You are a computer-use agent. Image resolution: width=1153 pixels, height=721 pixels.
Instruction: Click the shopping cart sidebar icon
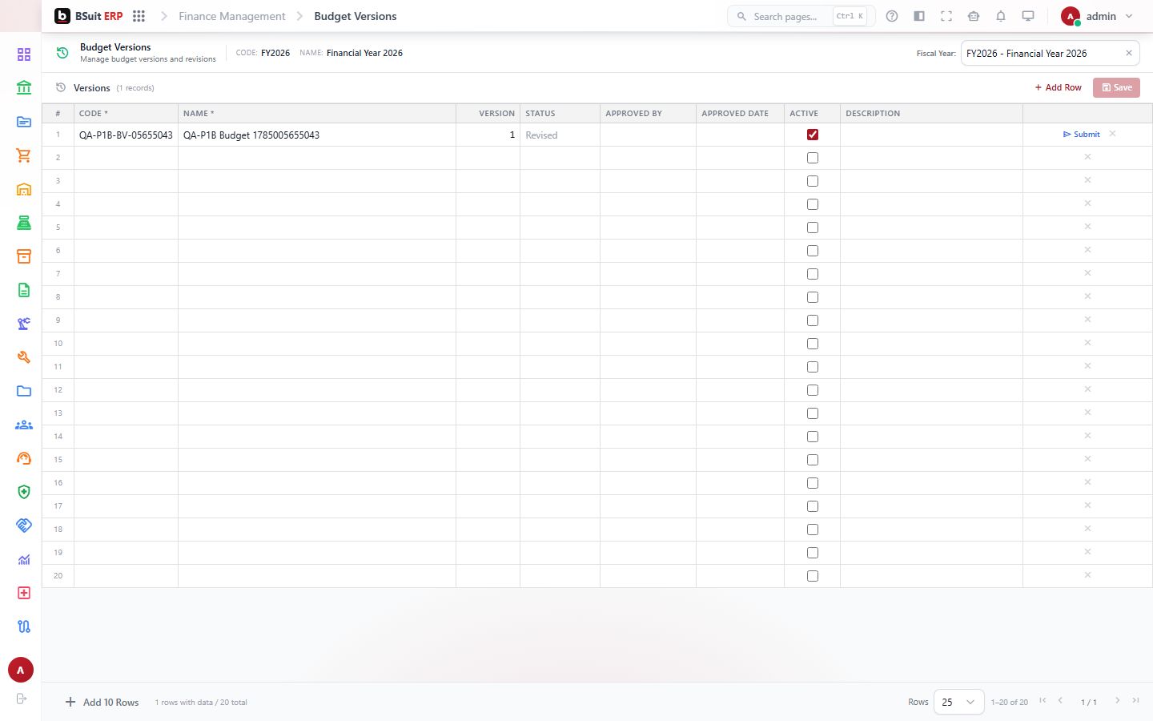(x=24, y=155)
